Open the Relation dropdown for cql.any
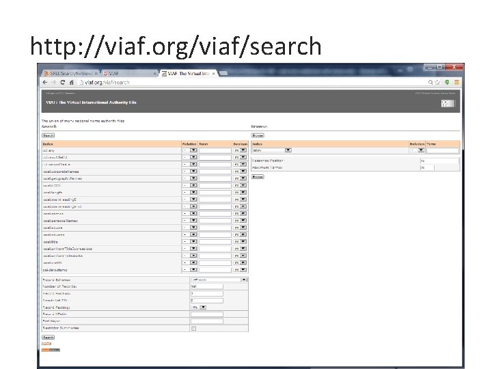 pos(189,150)
